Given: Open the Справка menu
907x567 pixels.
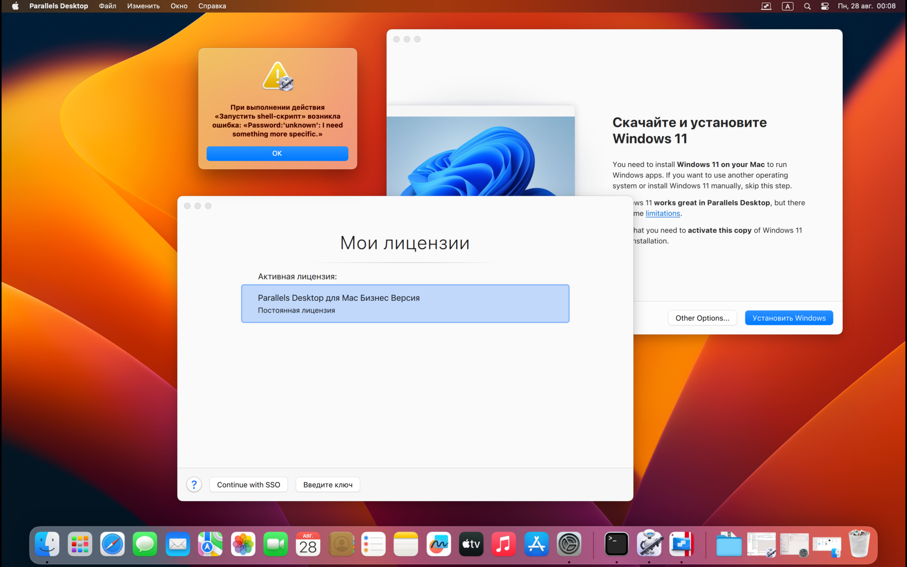Looking at the screenshot, I should tap(212, 6).
